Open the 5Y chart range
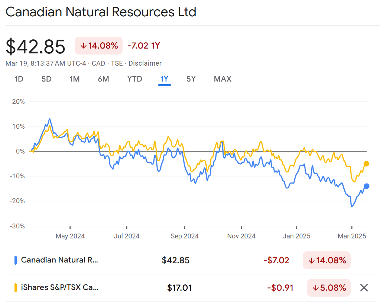The height and width of the screenshot is (307, 380). point(191,79)
